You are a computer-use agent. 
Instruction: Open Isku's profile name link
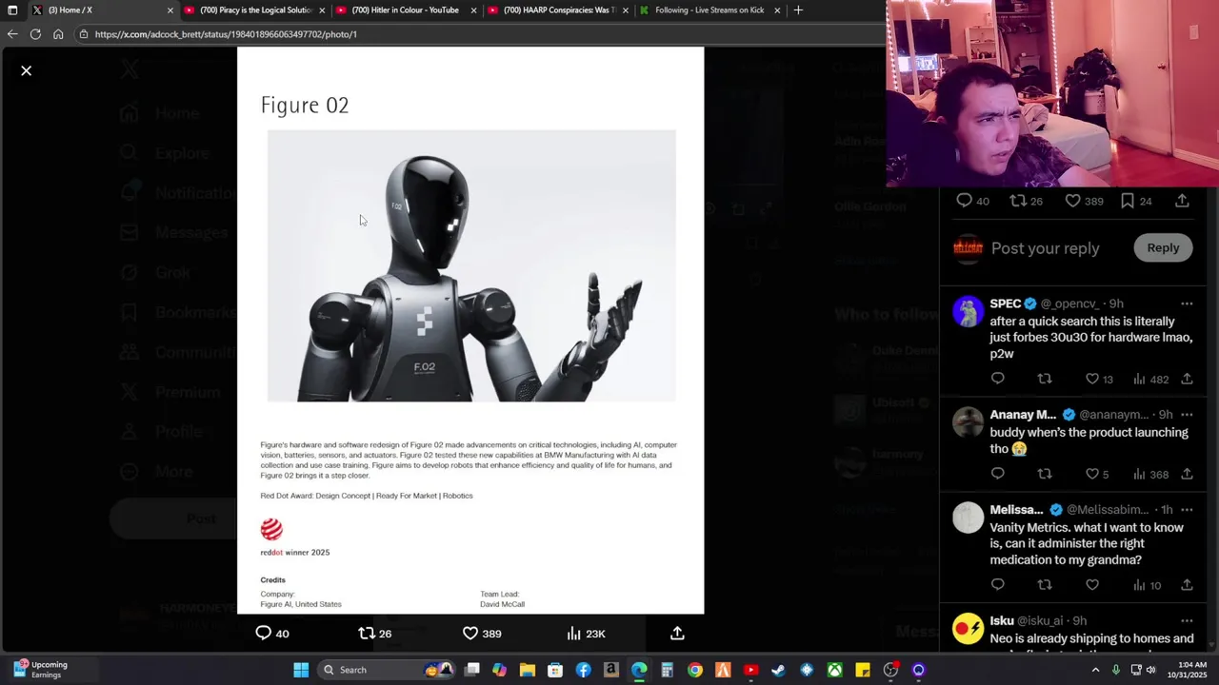click(x=1001, y=621)
